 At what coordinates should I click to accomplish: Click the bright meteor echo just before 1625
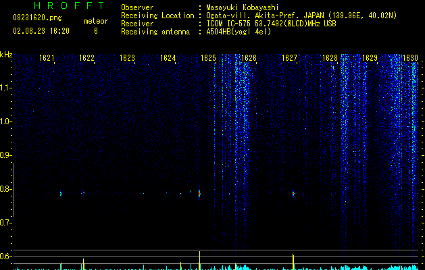[x=199, y=194]
